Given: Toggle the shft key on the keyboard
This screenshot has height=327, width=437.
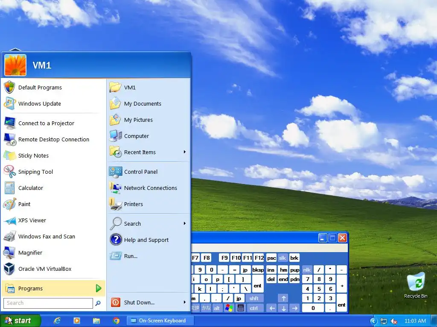Looking at the screenshot, I should pyautogui.click(x=254, y=298).
